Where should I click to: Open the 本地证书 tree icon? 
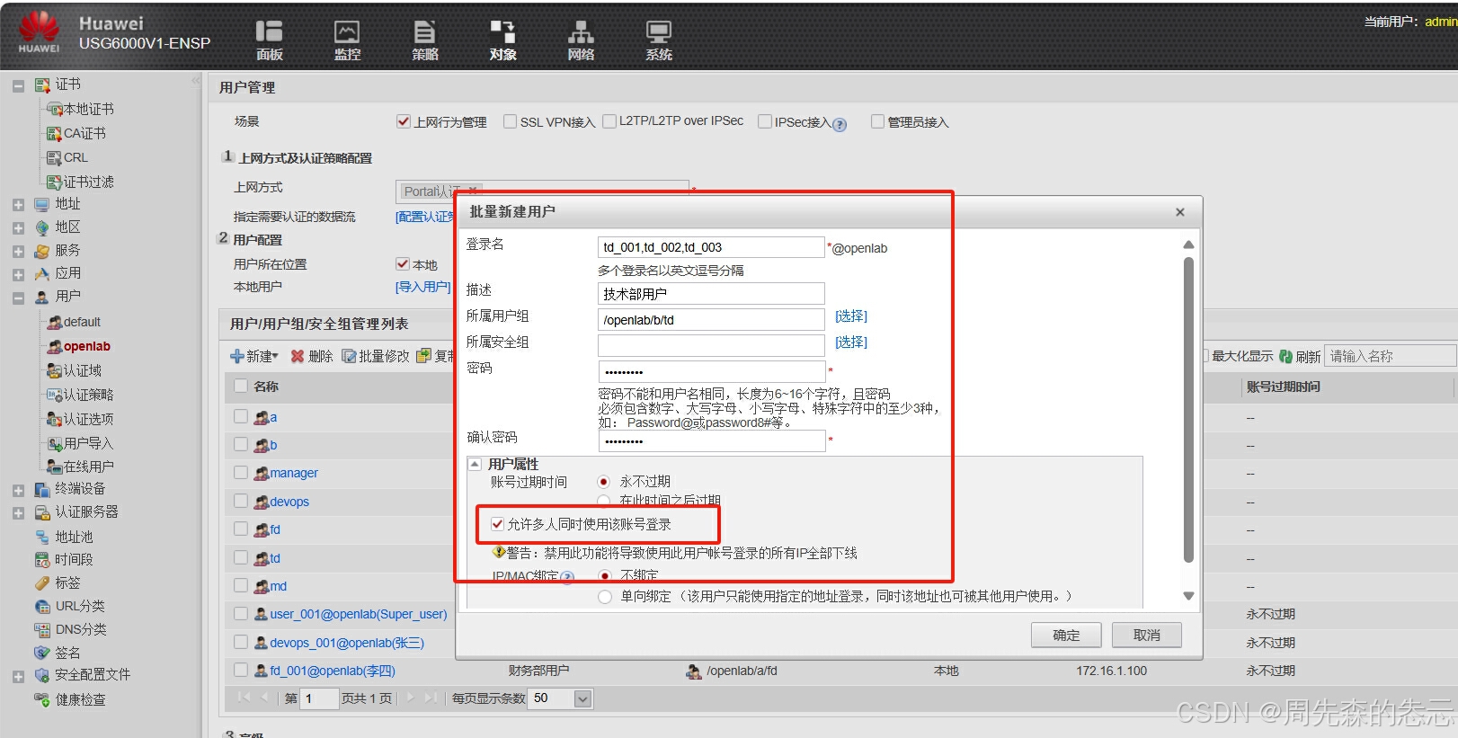(54, 109)
